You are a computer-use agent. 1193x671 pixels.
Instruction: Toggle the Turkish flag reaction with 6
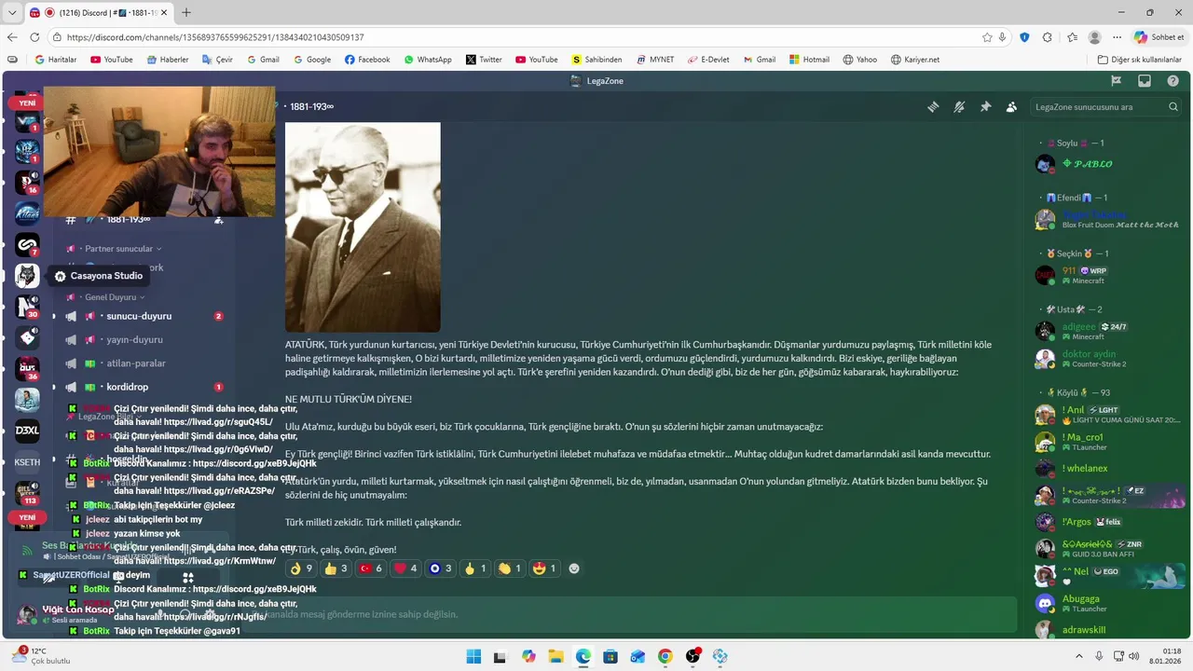click(x=371, y=568)
